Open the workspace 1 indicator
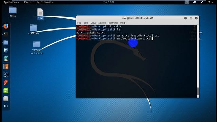The width and height of the screenshot is (217, 122). click(x=187, y=2)
